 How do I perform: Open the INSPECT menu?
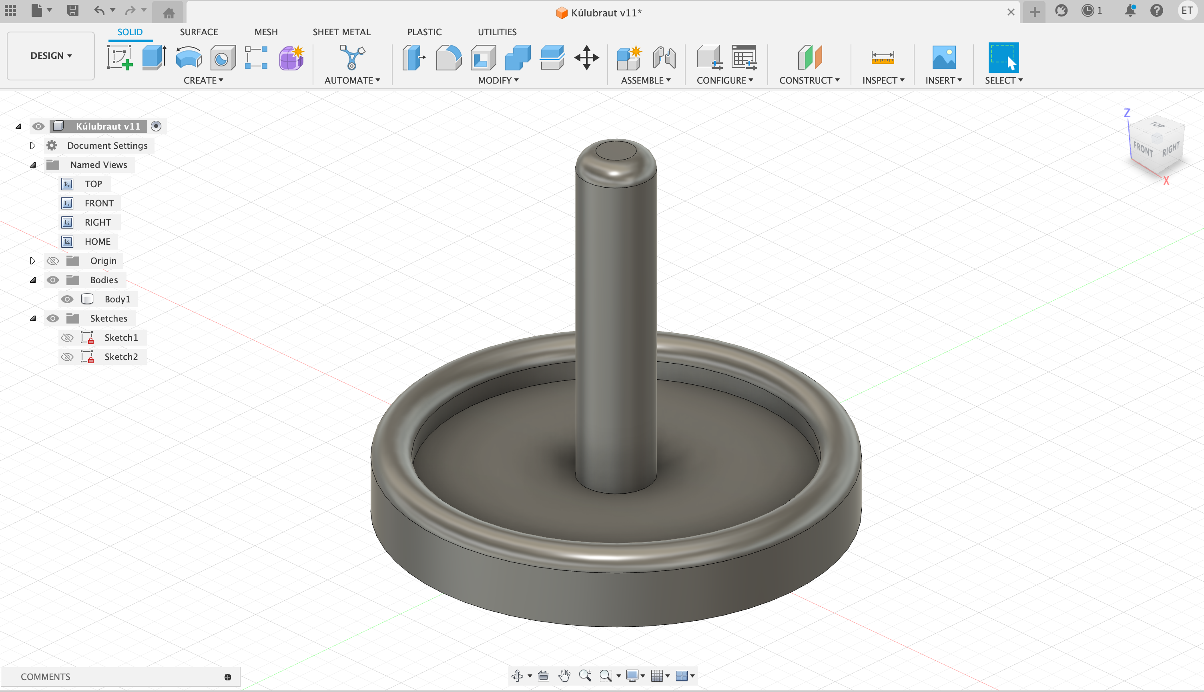(x=883, y=80)
